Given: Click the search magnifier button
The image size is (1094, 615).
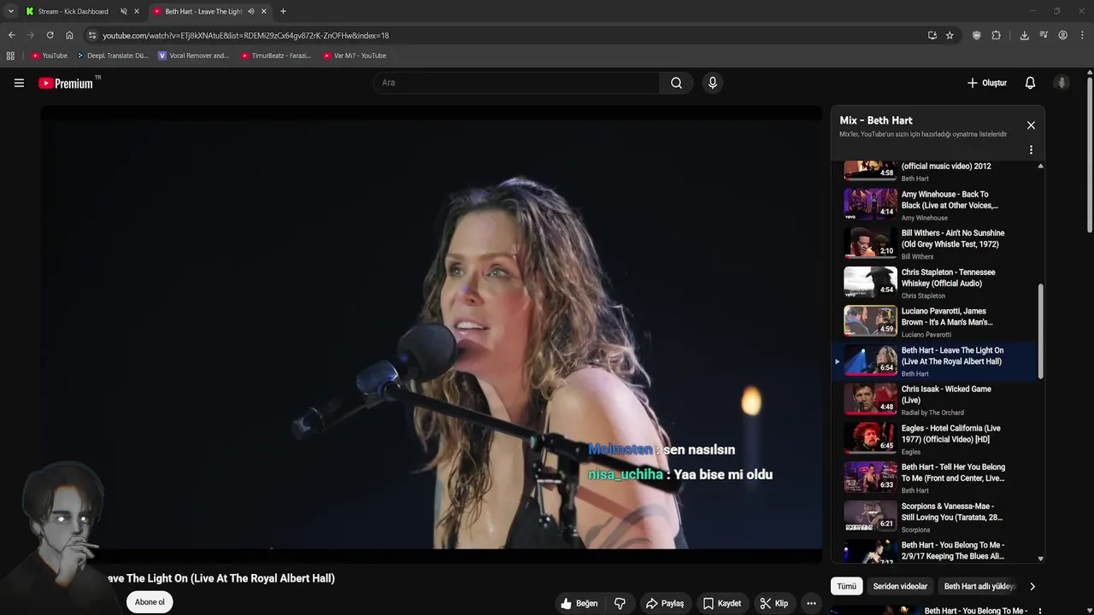Looking at the screenshot, I should [x=676, y=83].
